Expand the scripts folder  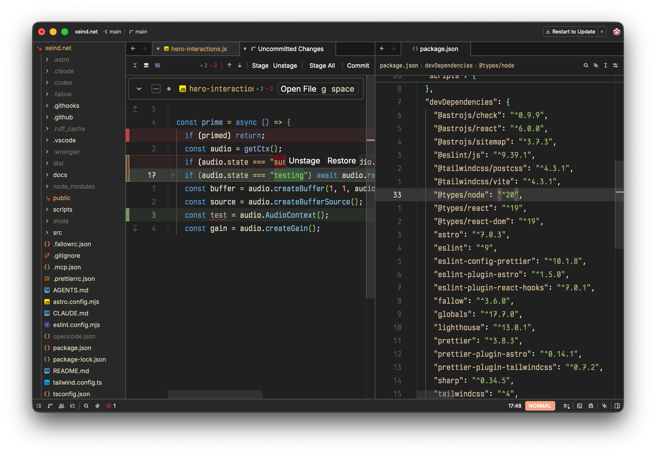pyautogui.click(x=47, y=209)
